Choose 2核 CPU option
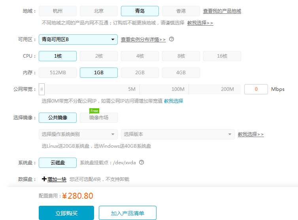Viewport: 298px width, 220px height. pos(99,56)
